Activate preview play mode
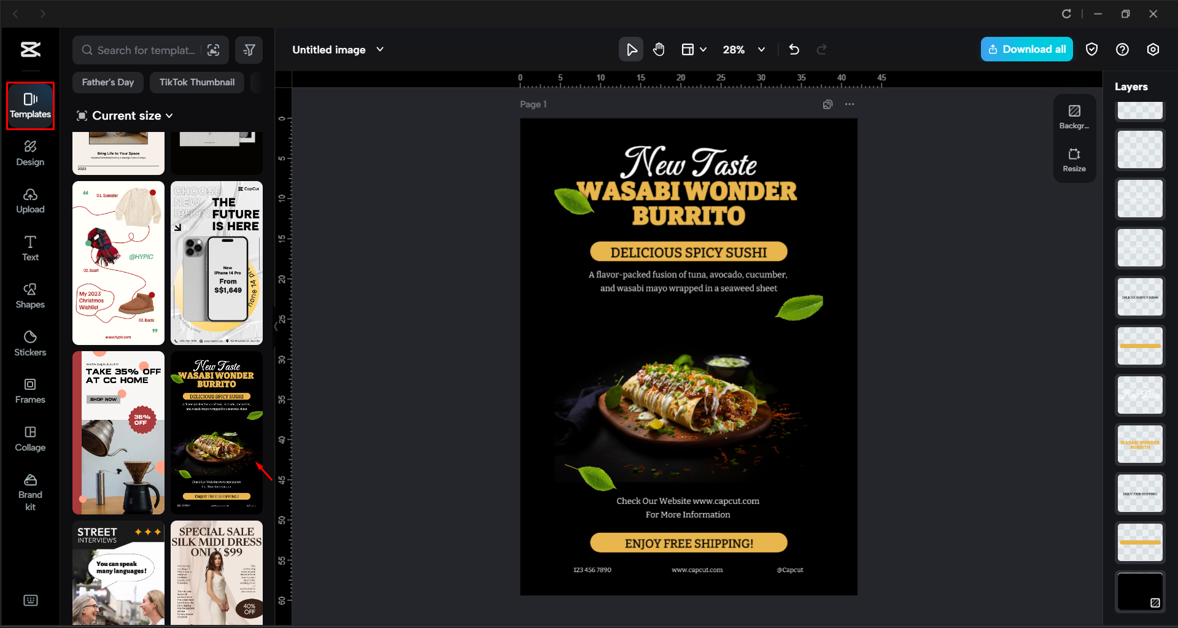 pyautogui.click(x=630, y=49)
